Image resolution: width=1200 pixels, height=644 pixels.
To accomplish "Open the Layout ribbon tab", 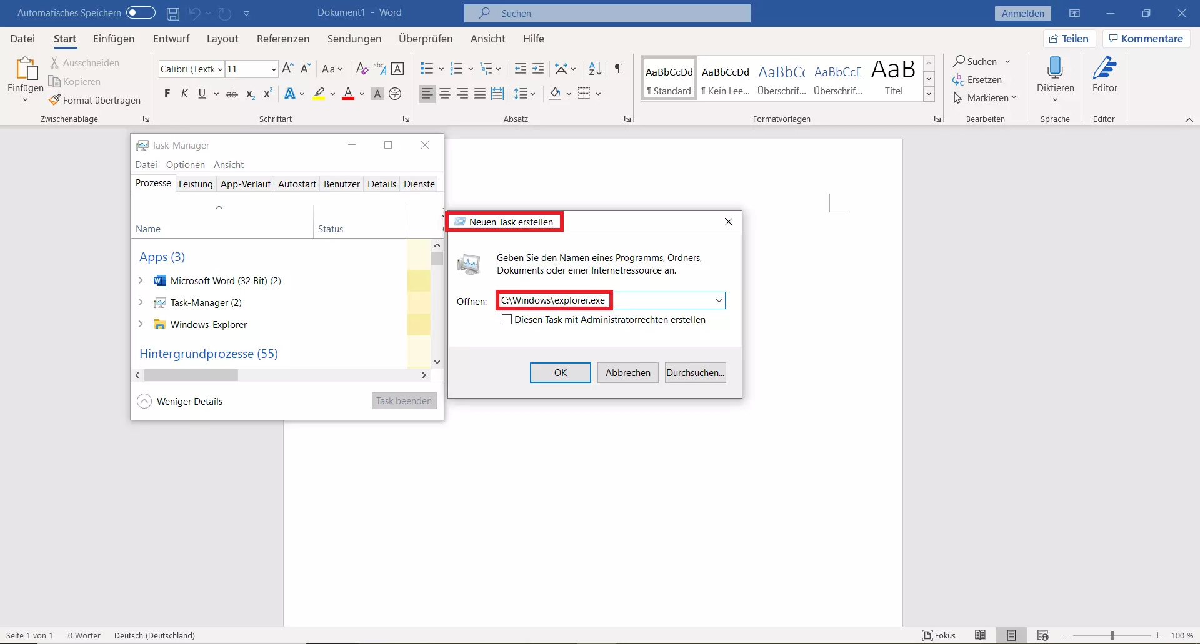I will pyautogui.click(x=222, y=39).
